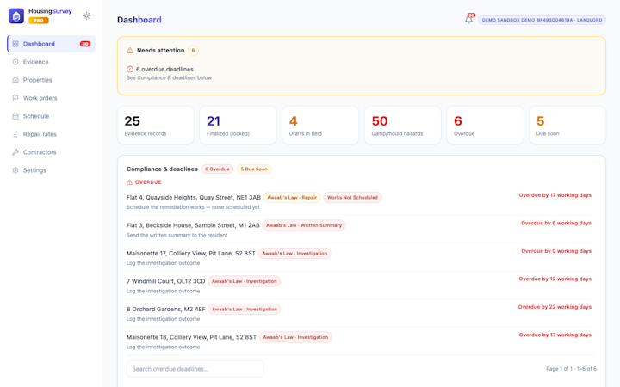620x387 pixels.
Task: Click the Settings gear icon
Action: click(15, 170)
